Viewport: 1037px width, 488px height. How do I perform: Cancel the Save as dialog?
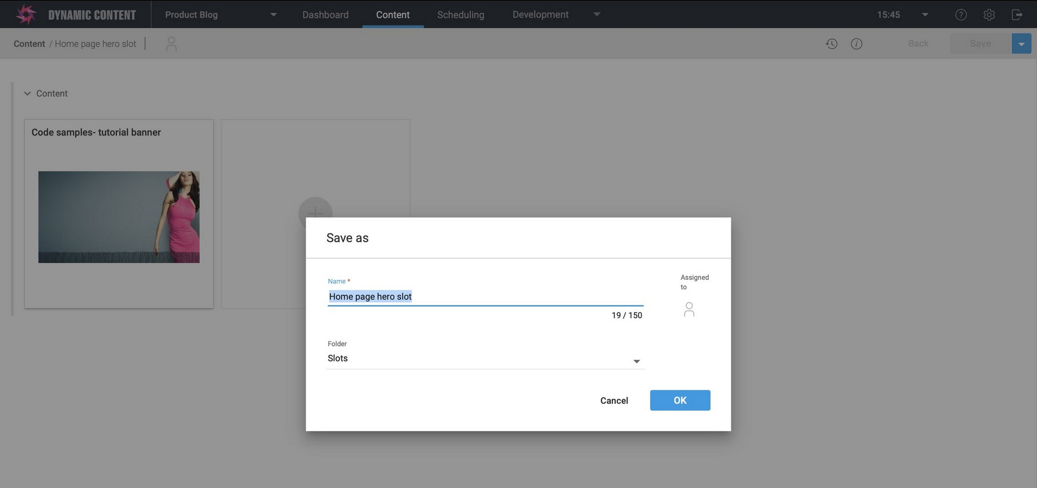click(614, 400)
